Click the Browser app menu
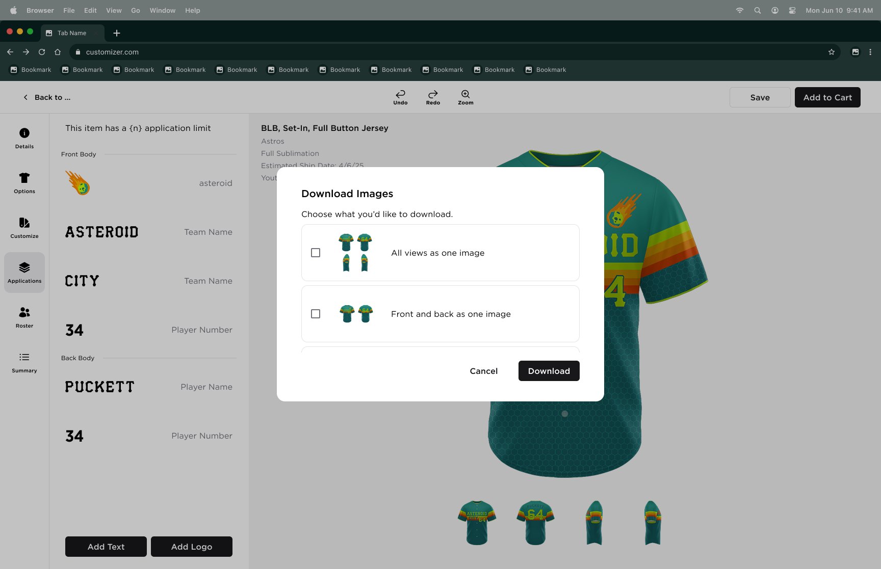This screenshot has width=881, height=569. click(40, 10)
